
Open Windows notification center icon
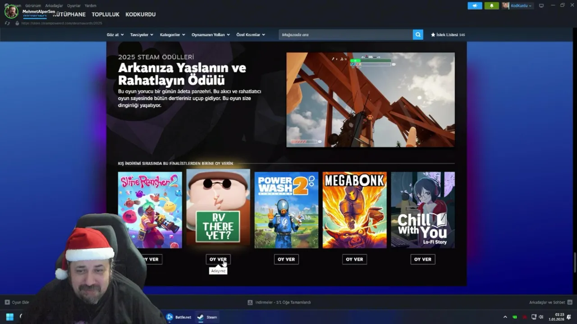[x=569, y=317]
